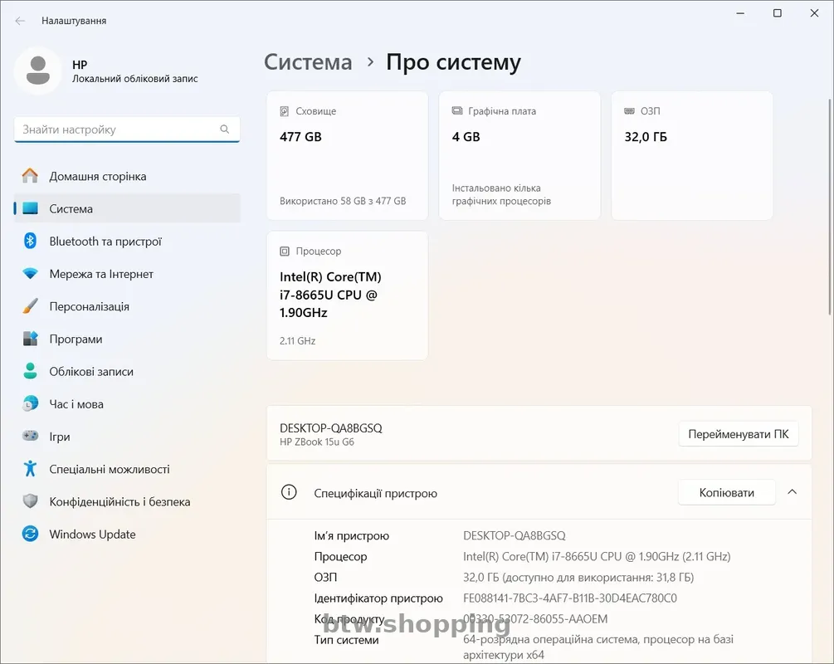Image resolution: width=834 pixels, height=664 pixels.
Task: Select Програми in the sidebar
Action: point(76,339)
